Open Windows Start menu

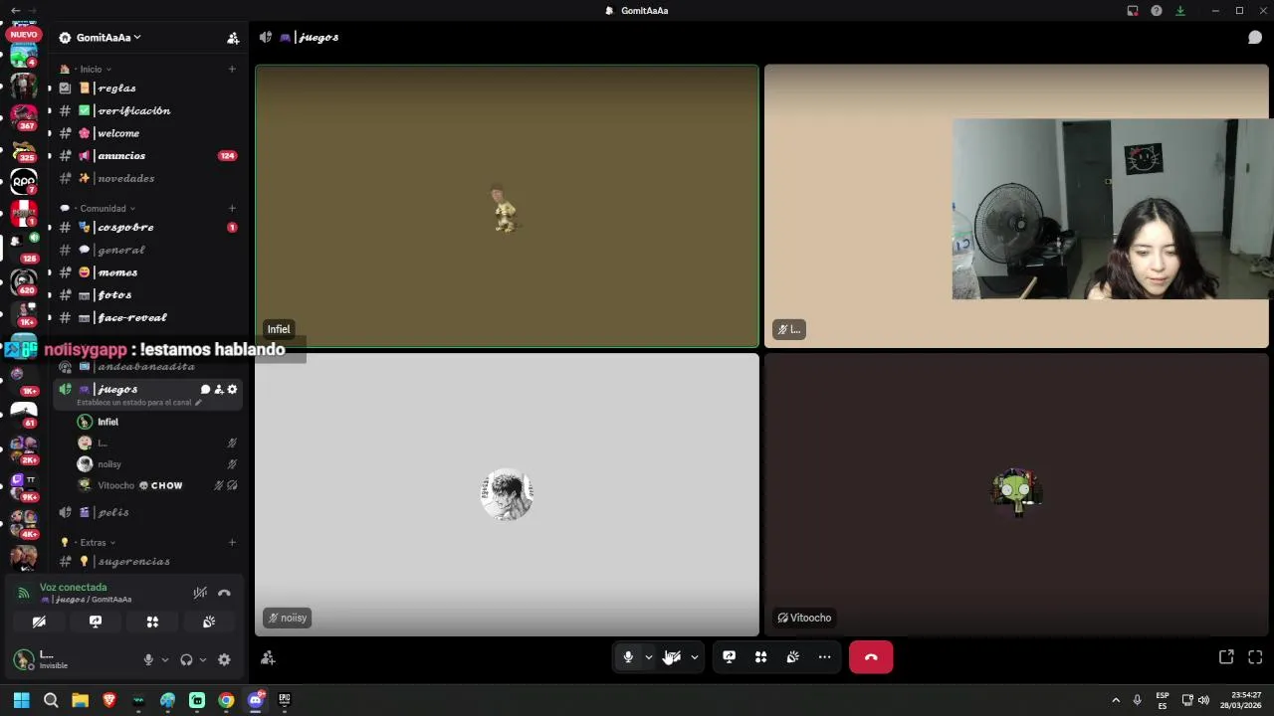[22, 700]
